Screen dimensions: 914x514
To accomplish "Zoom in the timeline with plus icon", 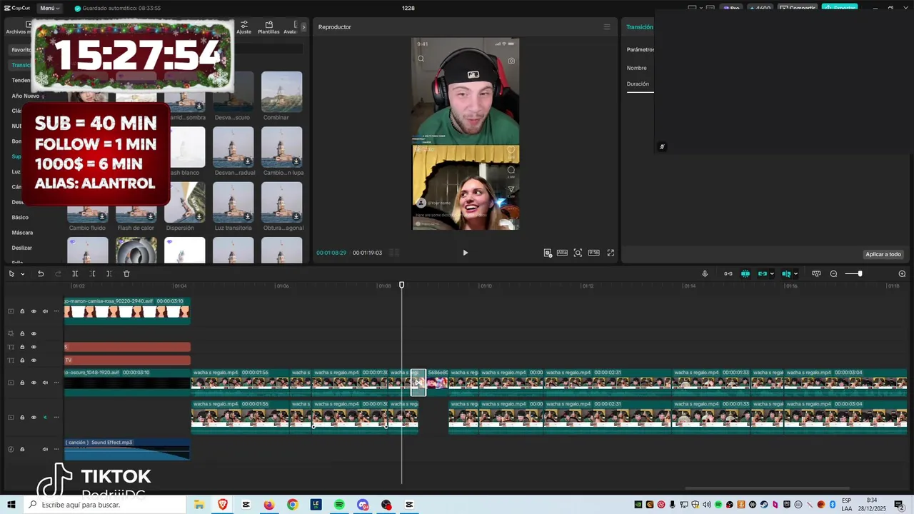I will [x=902, y=274].
